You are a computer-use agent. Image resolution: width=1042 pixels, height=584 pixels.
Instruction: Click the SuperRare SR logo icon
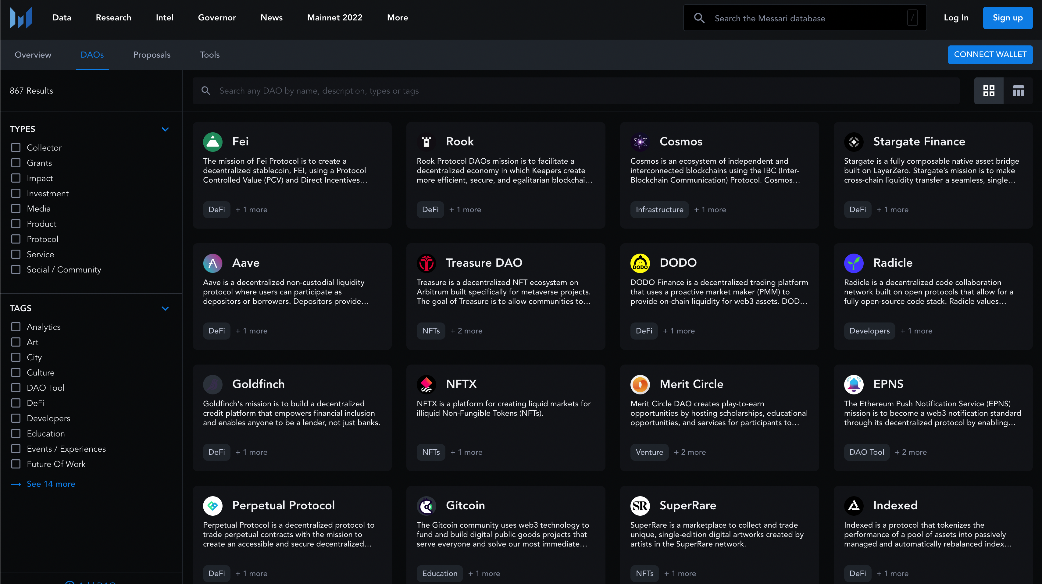point(640,506)
